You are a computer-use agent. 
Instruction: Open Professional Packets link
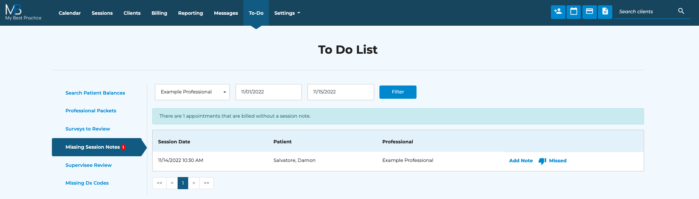pos(91,110)
